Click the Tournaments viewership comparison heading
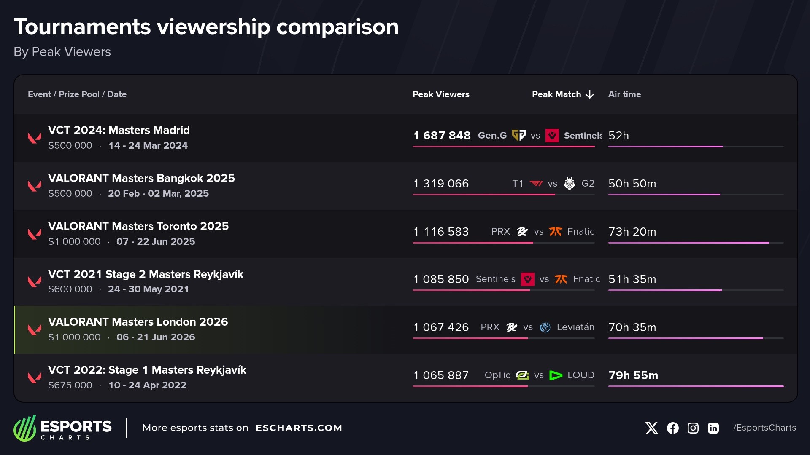Screen dimensions: 810x455 click(x=206, y=27)
